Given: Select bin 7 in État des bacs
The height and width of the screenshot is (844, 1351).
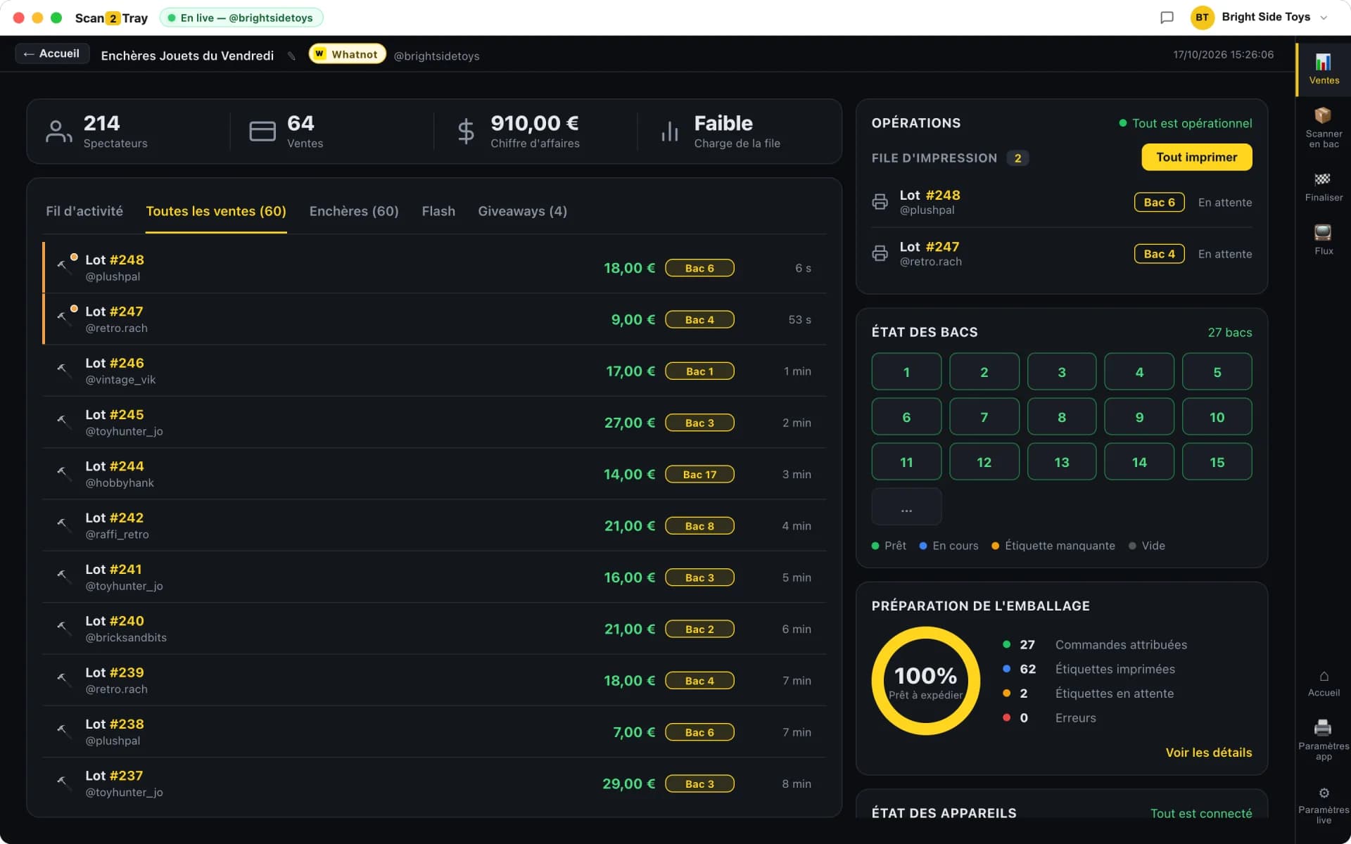Looking at the screenshot, I should (984, 417).
